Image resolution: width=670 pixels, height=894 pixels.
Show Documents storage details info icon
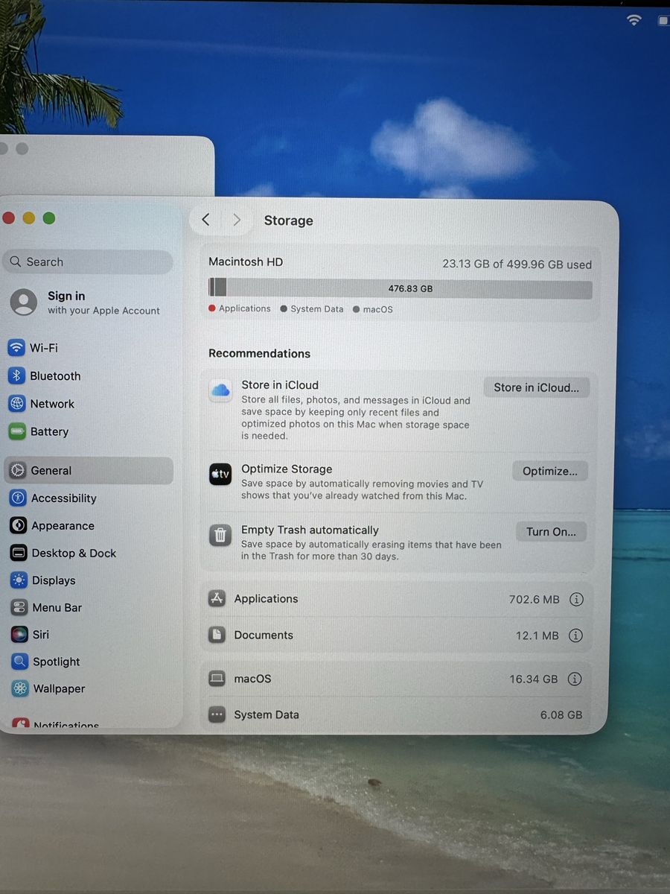(575, 635)
